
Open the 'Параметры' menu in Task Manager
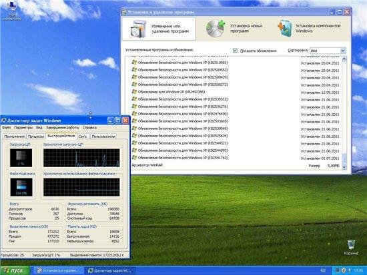(x=23, y=128)
